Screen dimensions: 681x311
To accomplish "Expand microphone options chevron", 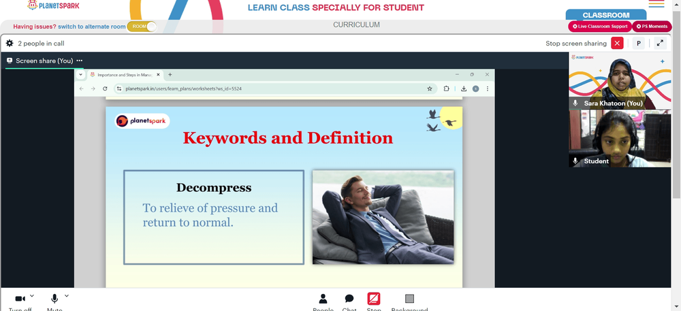I will click(x=67, y=296).
